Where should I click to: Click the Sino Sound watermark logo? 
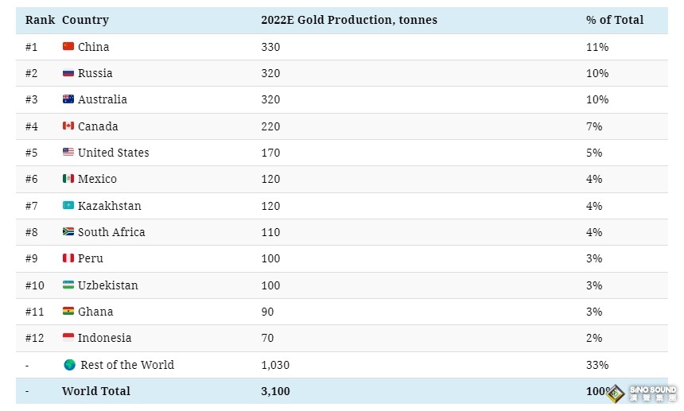pyautogui.click(x=643, y=394)
